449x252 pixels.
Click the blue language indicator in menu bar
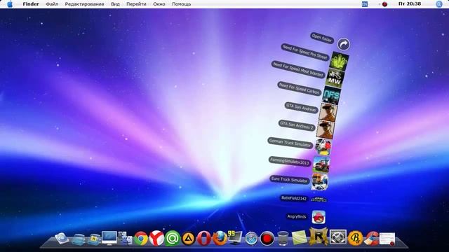[x=365, y=4]
